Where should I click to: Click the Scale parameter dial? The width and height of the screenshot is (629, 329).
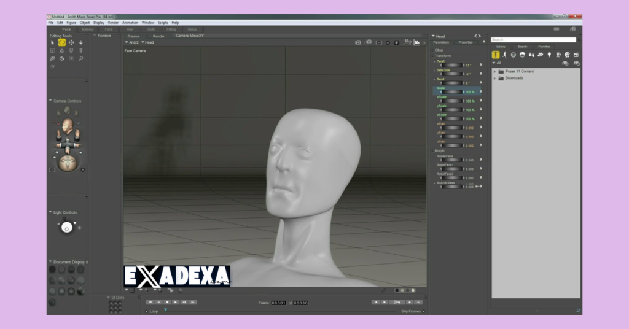tap(452, 92)
